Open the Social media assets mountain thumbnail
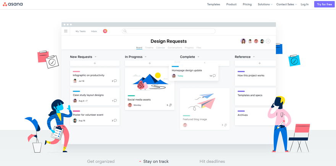Screen dimensions: 336x166 tap(150, 81)
